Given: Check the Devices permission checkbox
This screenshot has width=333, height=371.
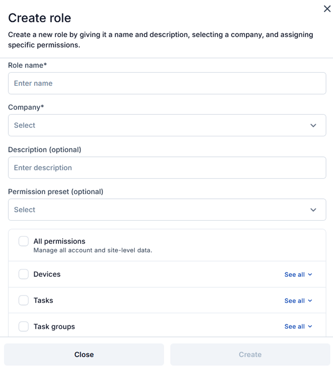Looking at the screenshot, I should (x=24, y=274).
